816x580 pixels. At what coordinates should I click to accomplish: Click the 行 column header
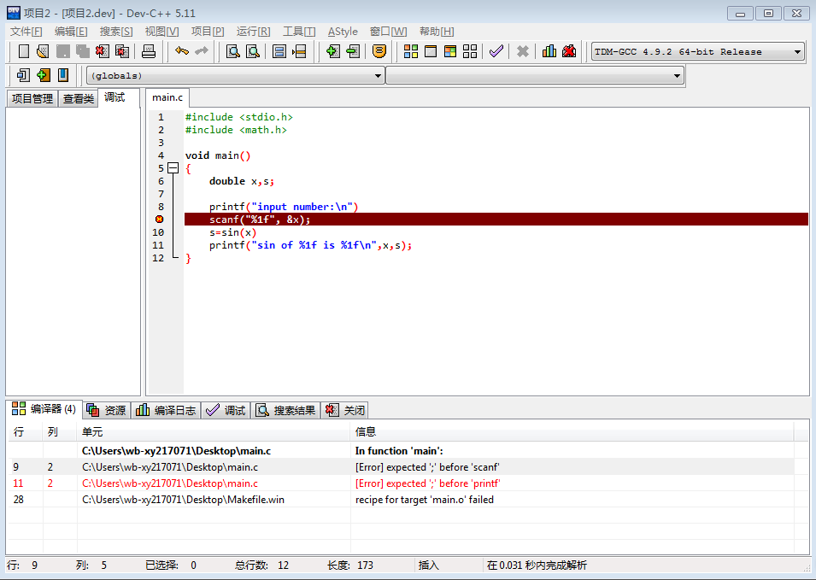(26, 431)
